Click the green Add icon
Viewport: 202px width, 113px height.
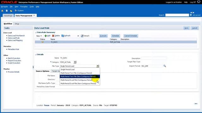pos(45,36)
